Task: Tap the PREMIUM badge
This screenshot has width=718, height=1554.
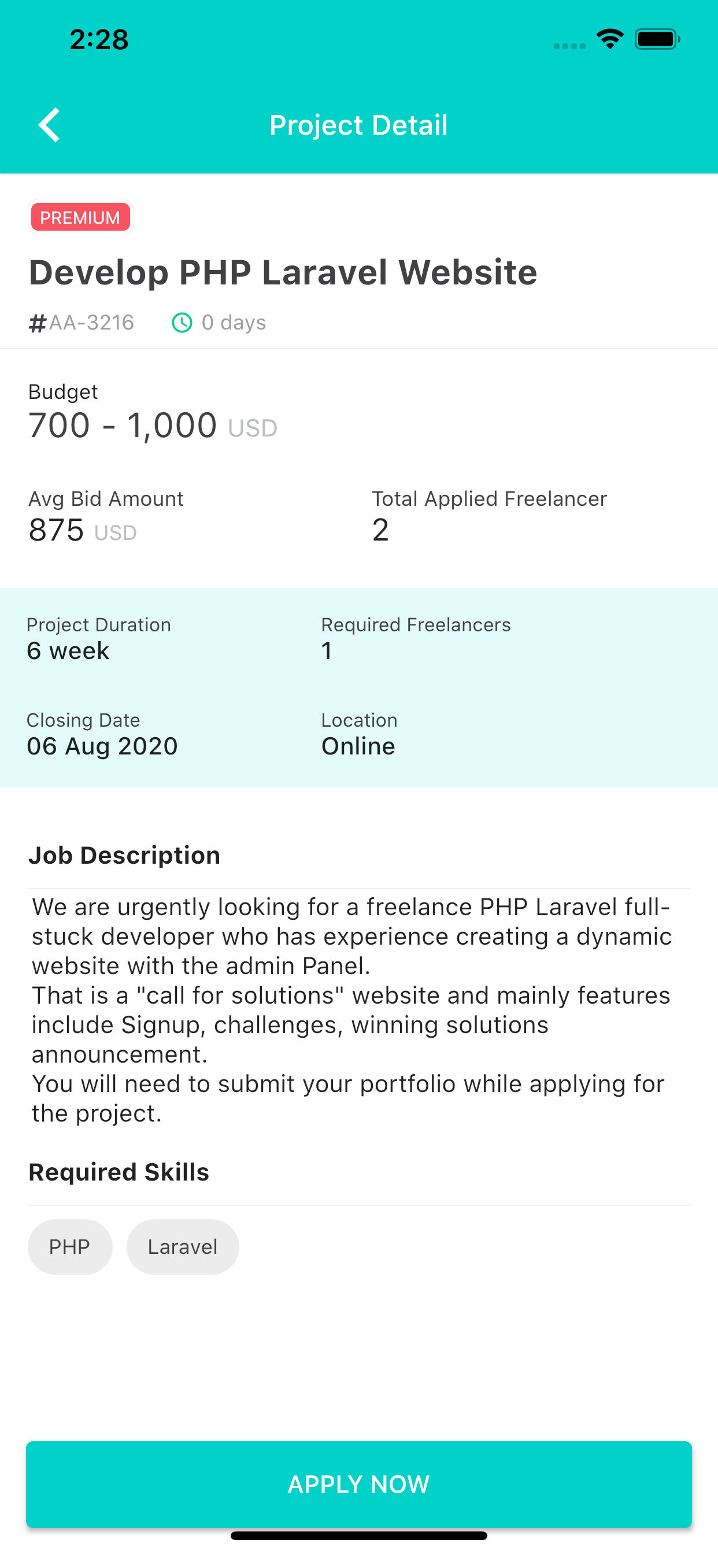Action: (80, 217)
